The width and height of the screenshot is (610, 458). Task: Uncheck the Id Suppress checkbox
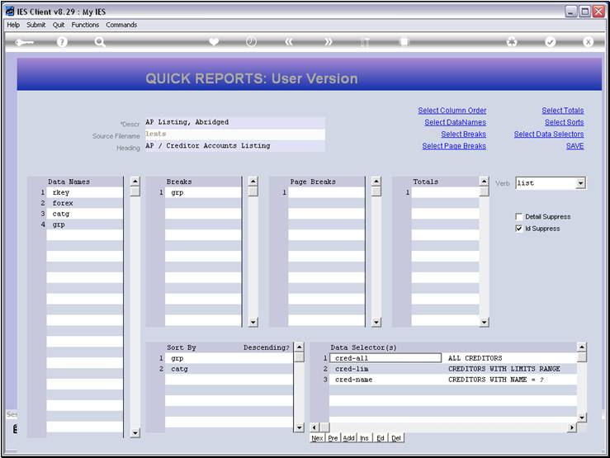pos(518,229)
